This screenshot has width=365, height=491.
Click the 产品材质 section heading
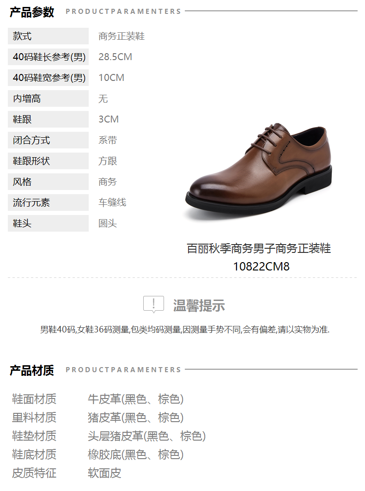coord(31,370)
